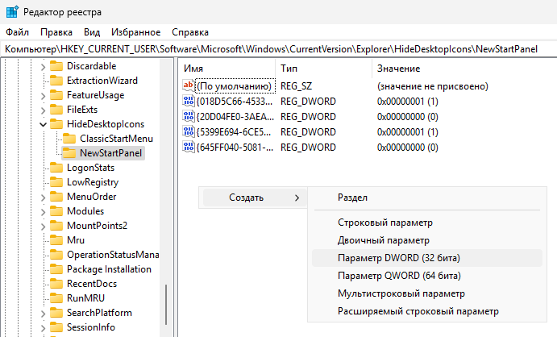
Task: Click the ClassicStartMenu folder icon
Action: click(x=69, y=139)
